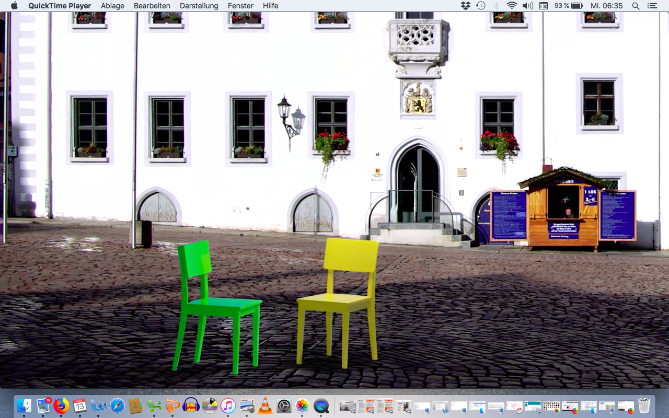This screenshot has height=418, width=669.
Task: Launch Safari from the Dock
Action: [117, 405]
